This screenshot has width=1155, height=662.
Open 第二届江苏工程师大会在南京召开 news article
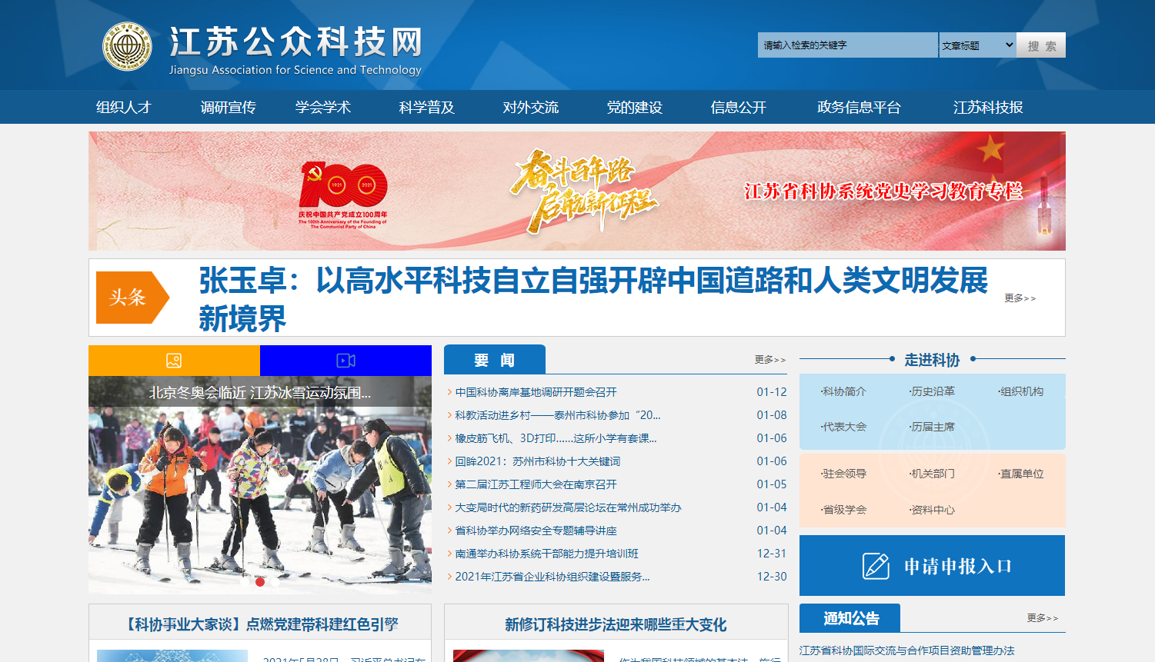pyautogui.click(x=536, y=484)
